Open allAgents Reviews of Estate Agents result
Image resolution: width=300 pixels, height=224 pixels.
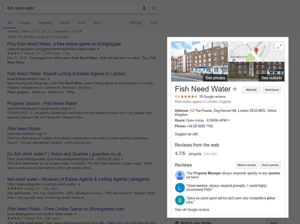(x=78, y=179)
